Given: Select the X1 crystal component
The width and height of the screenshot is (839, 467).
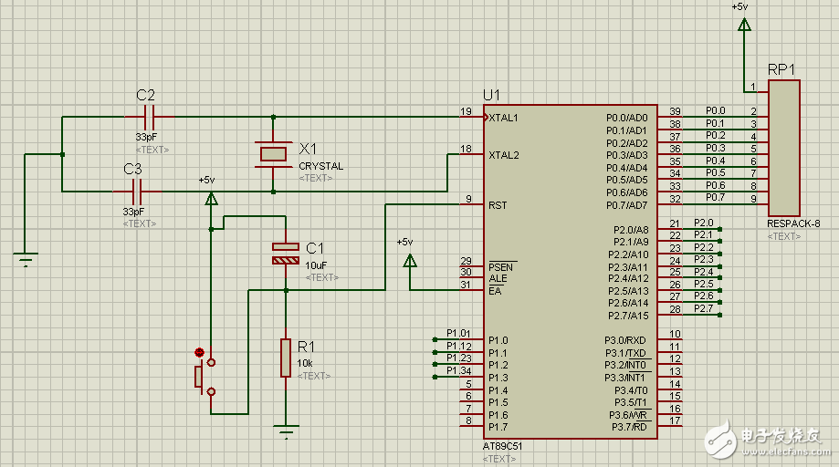Looking at the screenshot, I should (x=274, y=154).
